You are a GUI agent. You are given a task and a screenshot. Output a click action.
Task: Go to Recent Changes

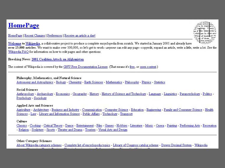(x=35, y=36)
